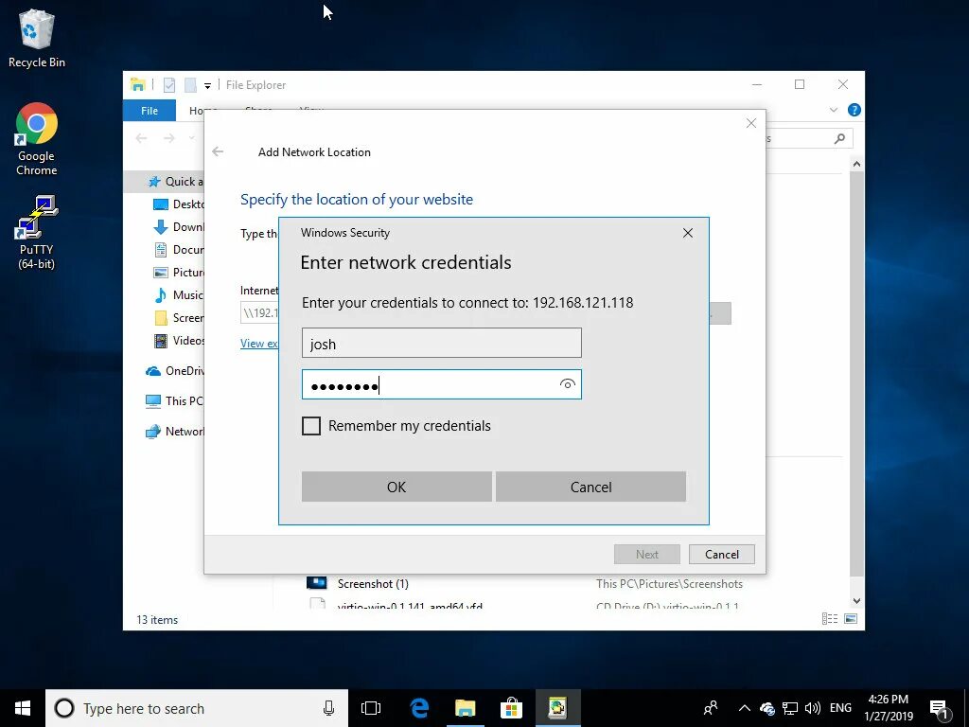Image resolution: width=969 pixels, height=727 pixels.
Task: Open the volume slider from the tray
Action: [813, 707]
